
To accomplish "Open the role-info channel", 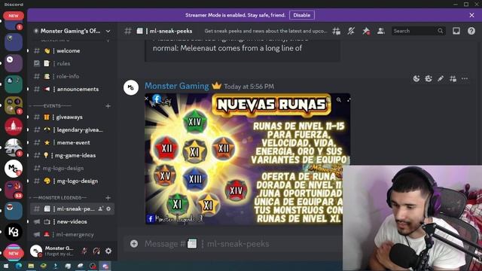I will coord(72,76).
